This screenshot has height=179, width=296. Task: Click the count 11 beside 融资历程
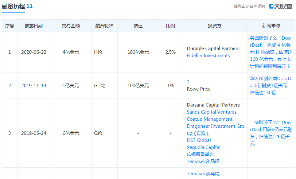pyautogui.click(x=29, y=6)
